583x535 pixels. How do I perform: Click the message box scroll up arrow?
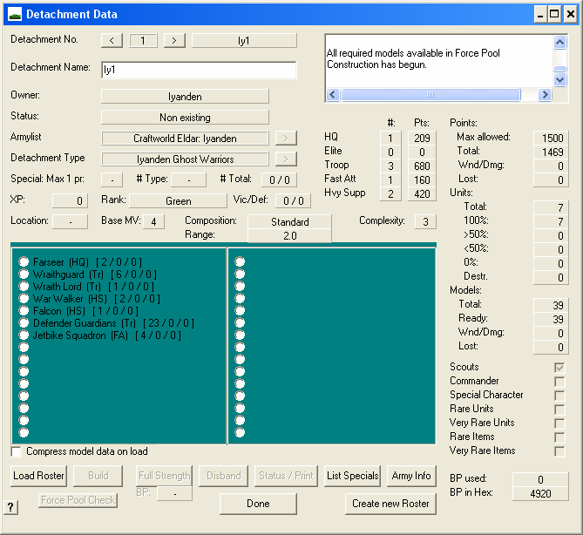(560, 43)
